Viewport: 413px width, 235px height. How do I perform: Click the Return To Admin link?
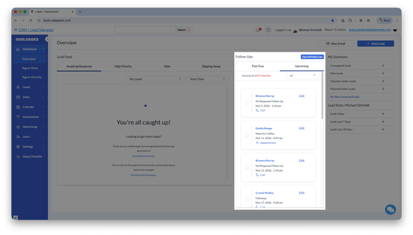(x=335, y=30)
